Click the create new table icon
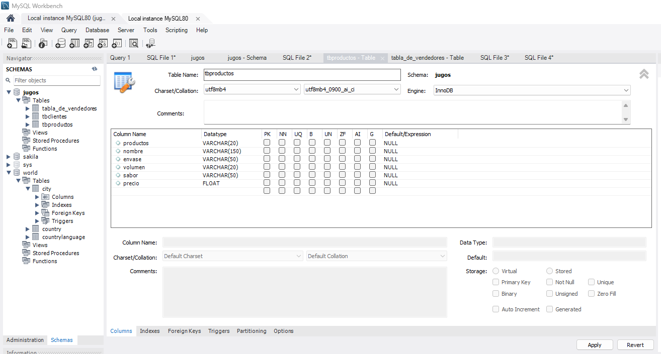The height and width of the screenshot is (354, 661). point(74,43)
